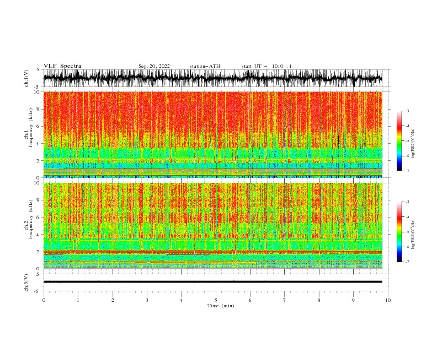This screenshot has height=337, width=437.
Task: Click the ch.2 'Frequency (kHz)' axis label
Action: [31, 219]
